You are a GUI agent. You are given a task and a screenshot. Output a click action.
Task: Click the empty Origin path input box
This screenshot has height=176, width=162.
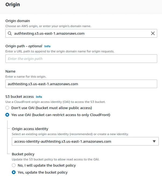[81, 59]
